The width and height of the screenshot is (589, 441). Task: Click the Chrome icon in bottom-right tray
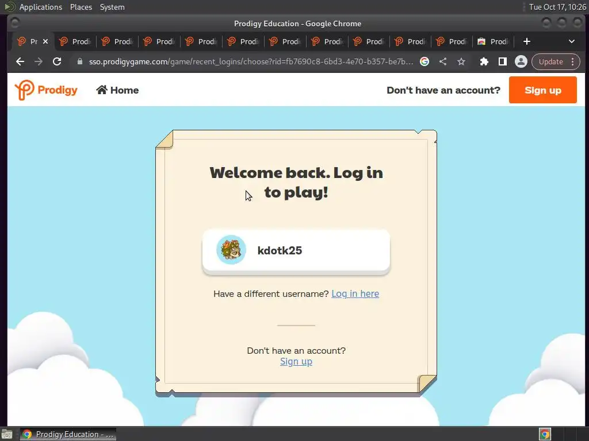coord(545,434)
